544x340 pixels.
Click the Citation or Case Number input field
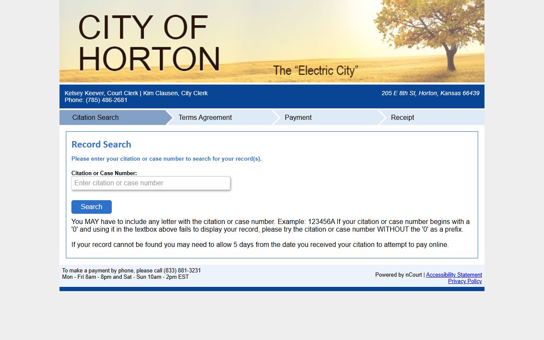pyautogui.click(x=151, y=183)
